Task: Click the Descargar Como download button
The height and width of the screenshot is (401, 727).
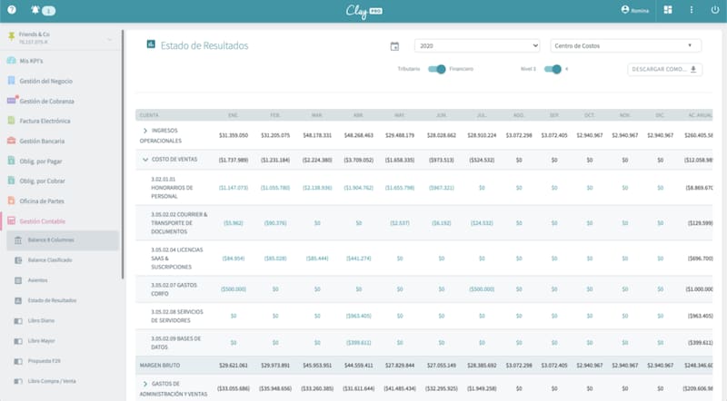Action: pos(664,69)
